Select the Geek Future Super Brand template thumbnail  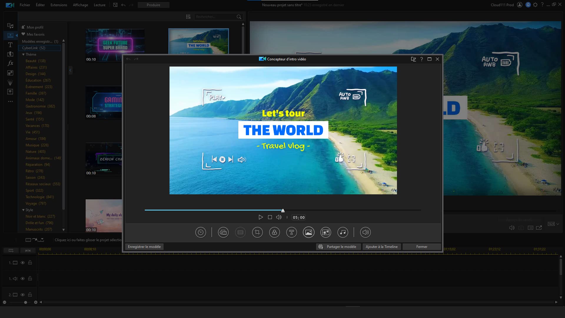click(115, 45)
